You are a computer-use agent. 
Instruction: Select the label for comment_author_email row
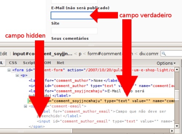coord(101,114)
